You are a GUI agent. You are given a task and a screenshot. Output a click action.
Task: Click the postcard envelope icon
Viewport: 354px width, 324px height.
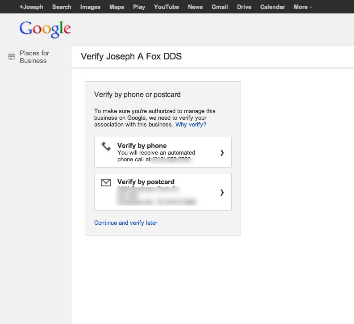point(106,183)
